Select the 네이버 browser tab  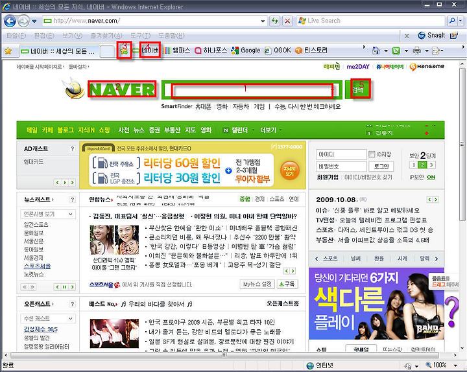click(x=58, y=51)
